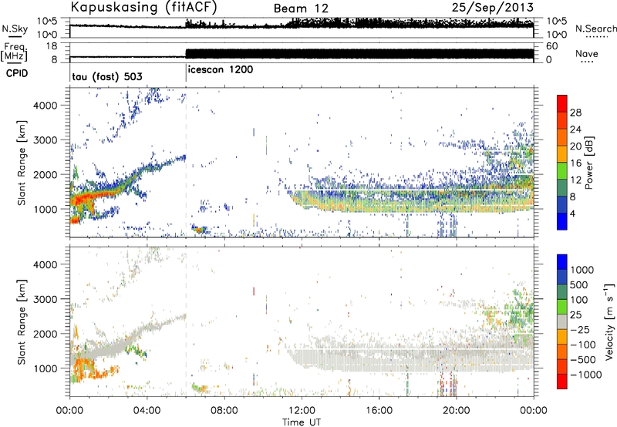Click the 'Power [dB]' colorbar label
Viewport: 617px width, 427px height.
(x=588, y=163)
